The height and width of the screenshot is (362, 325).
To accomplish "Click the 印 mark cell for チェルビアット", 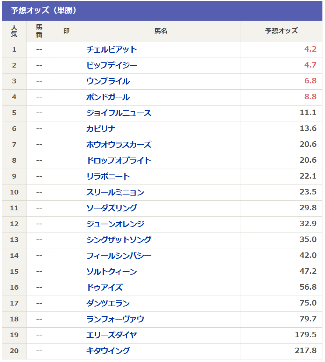I will click(x=66, y=49).
